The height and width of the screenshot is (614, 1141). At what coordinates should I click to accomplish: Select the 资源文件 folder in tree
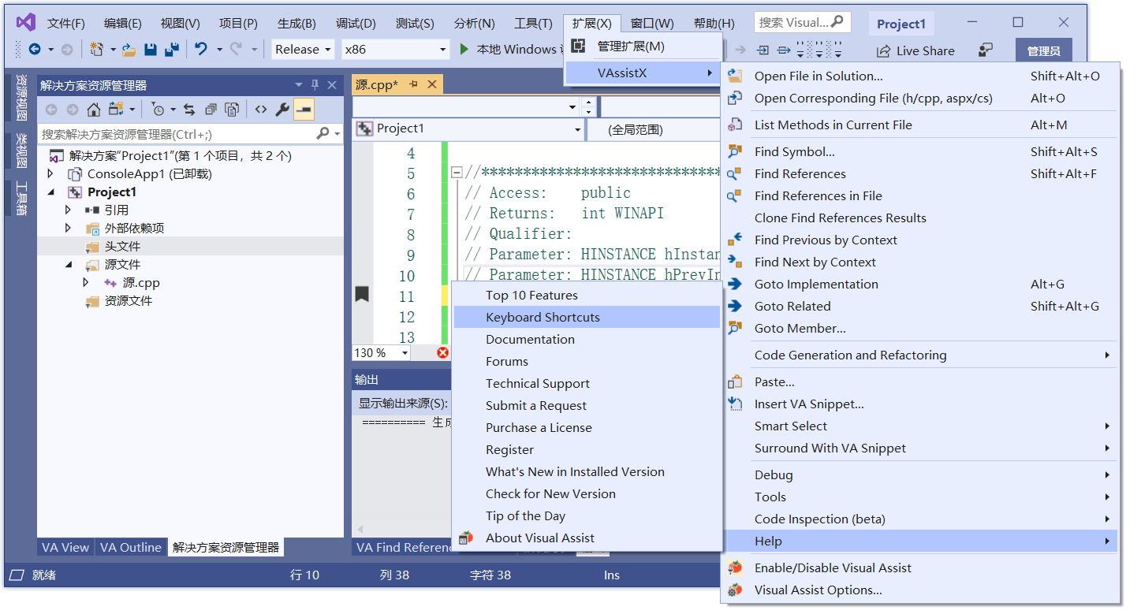tap(129, 301)
